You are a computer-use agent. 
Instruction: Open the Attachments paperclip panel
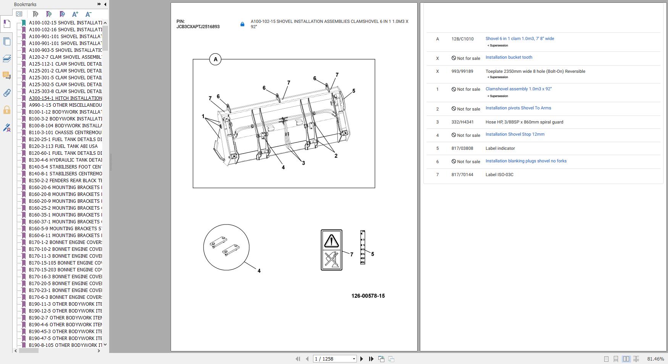pyautogui.click(x=6, y=93)
